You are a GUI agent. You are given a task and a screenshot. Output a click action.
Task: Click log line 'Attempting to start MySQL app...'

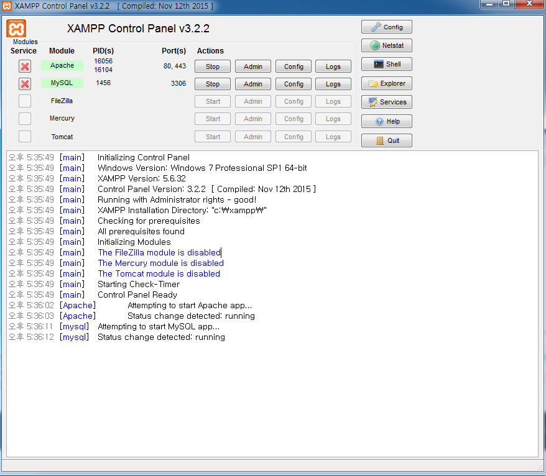pyautogui.click(x=159, y=327)
